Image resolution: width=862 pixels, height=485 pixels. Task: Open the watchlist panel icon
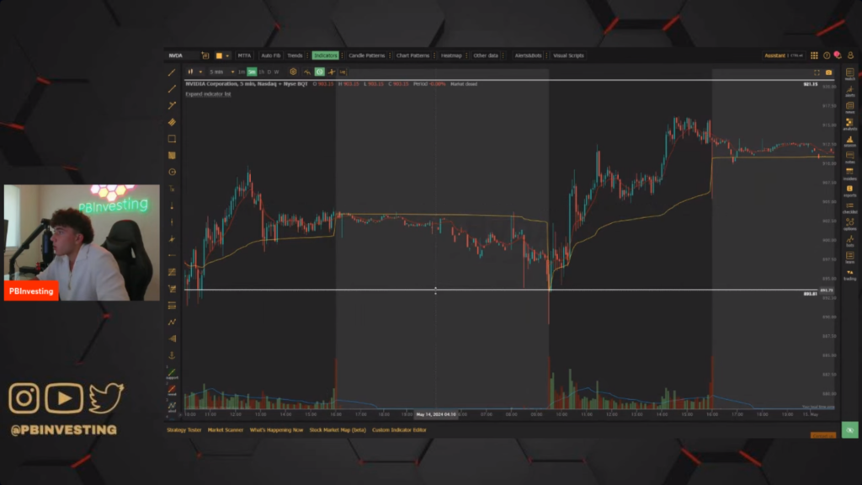(849, 75)
